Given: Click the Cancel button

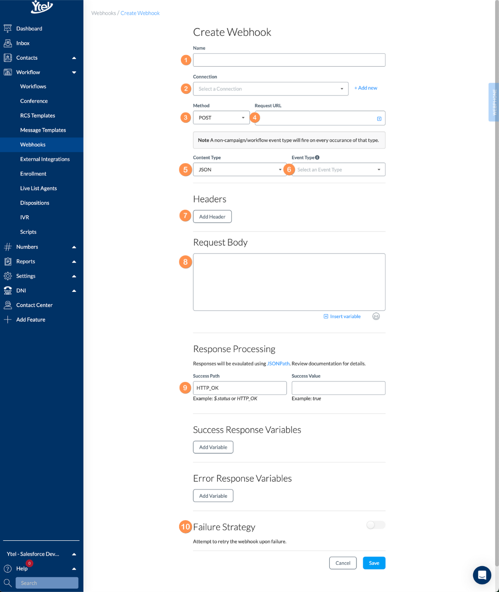Looking at the screenshot, I should (x=343, y=563).
